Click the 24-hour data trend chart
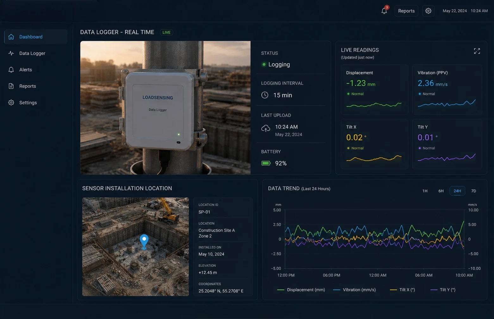The height and width of the screenshot is (319, 494). [375, 239]
